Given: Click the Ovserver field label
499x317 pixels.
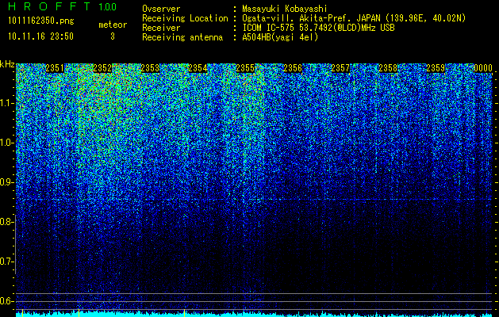Looking at the screenshot, I should pos(161,9).
